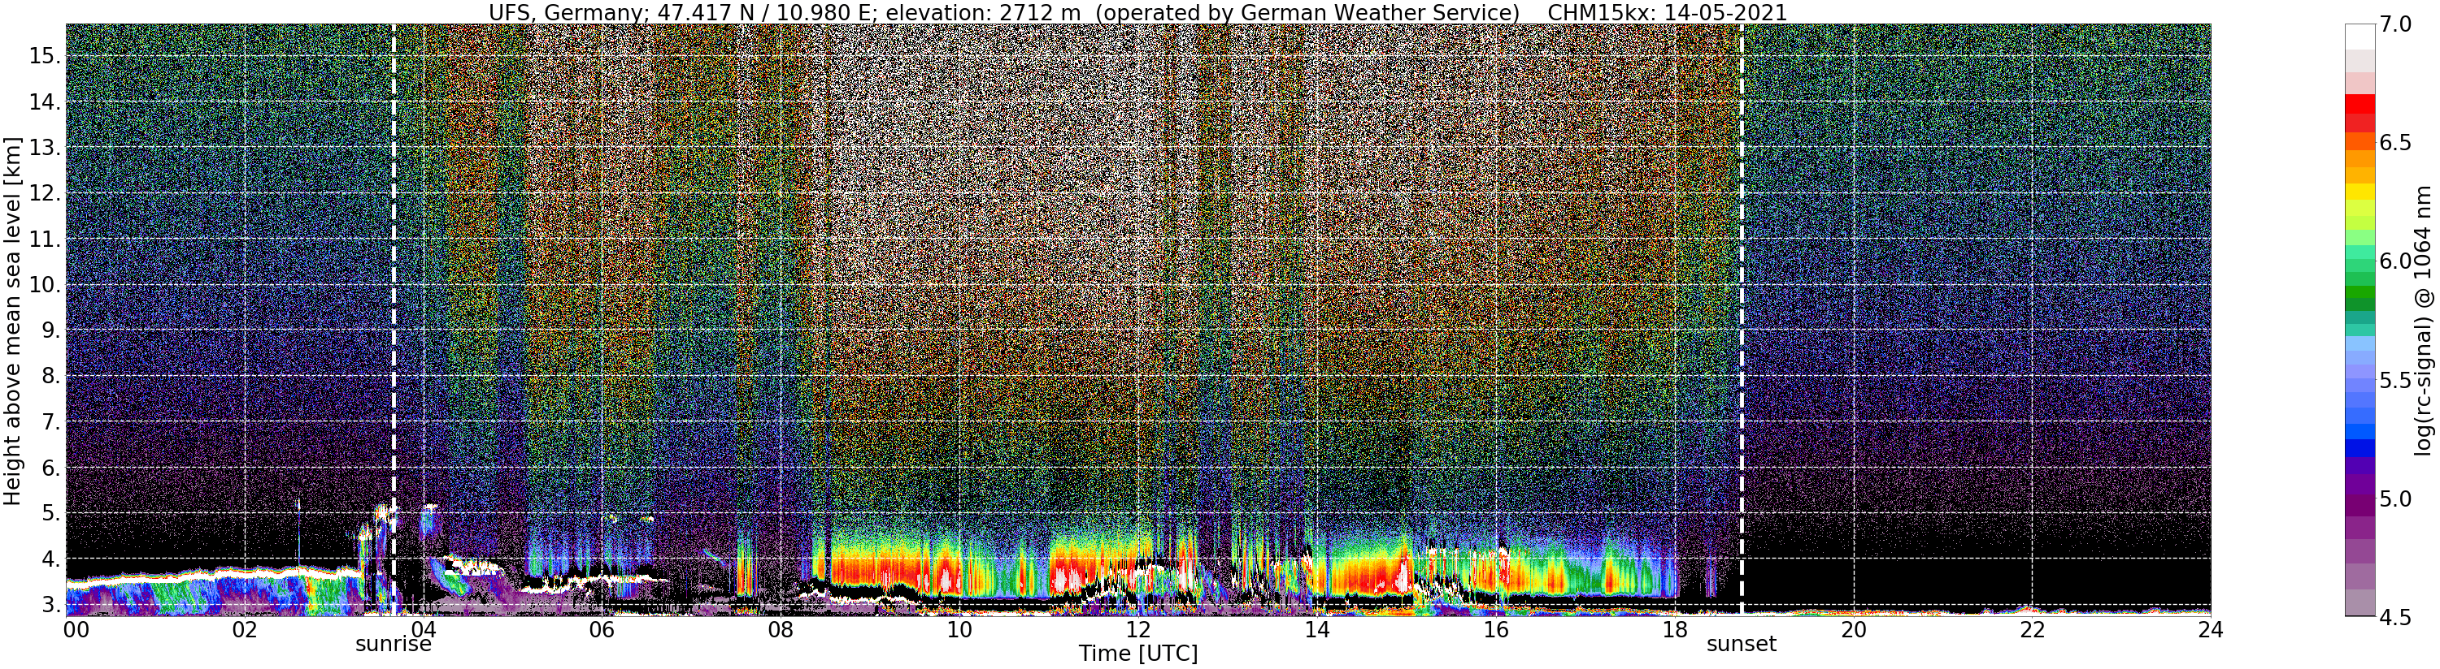The image size is (2440, 669).
Task: Click the '20' time tick label
Action: coord(1854,629)
